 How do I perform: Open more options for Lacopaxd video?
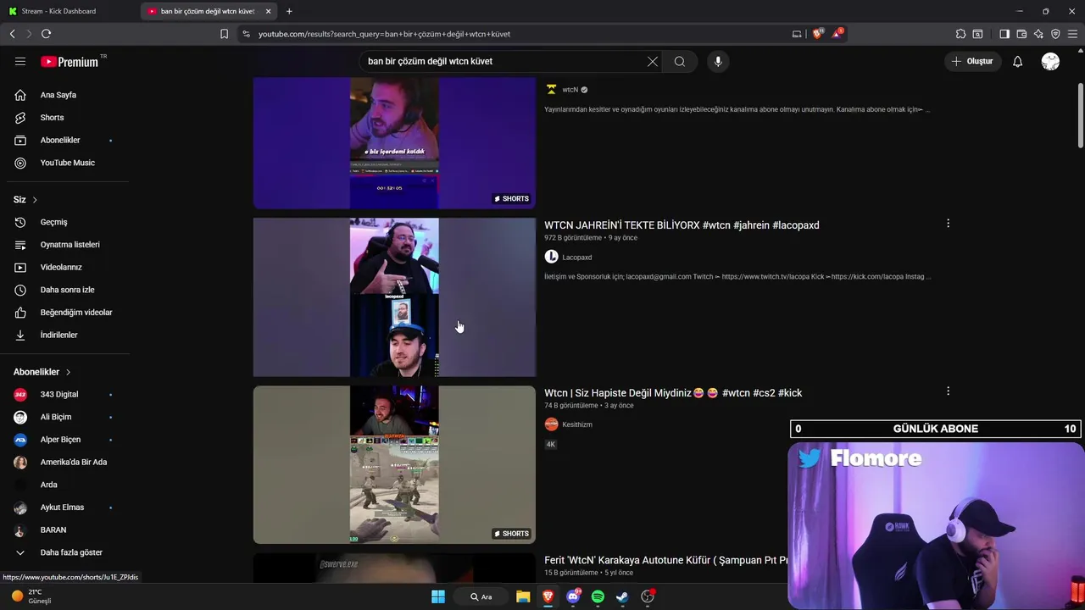coord(948,224)
